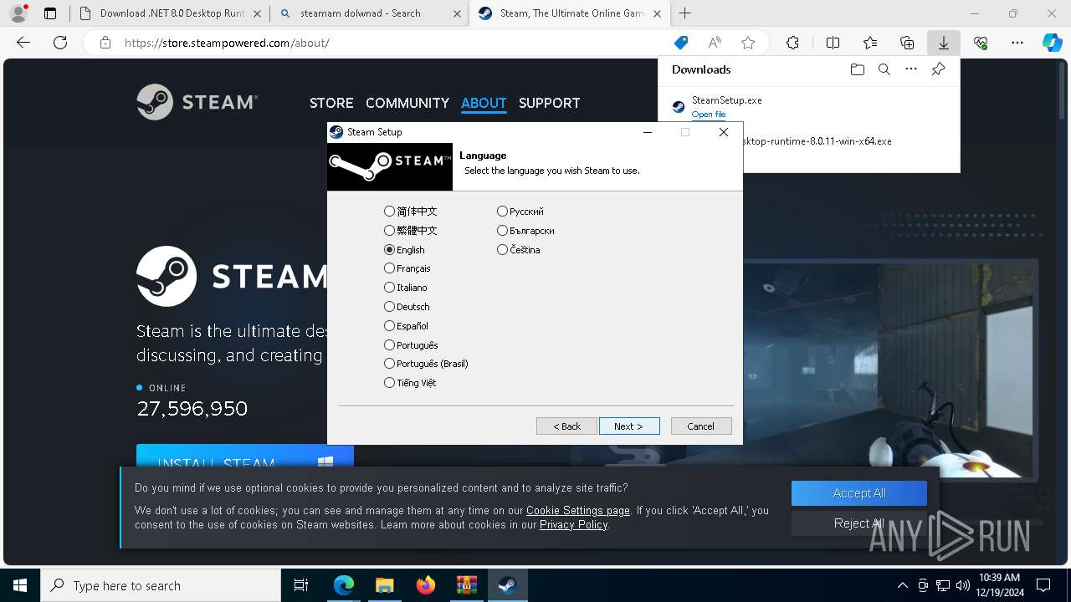Select Čeština language option
The image size is (1071, 602).
(519, 250)
